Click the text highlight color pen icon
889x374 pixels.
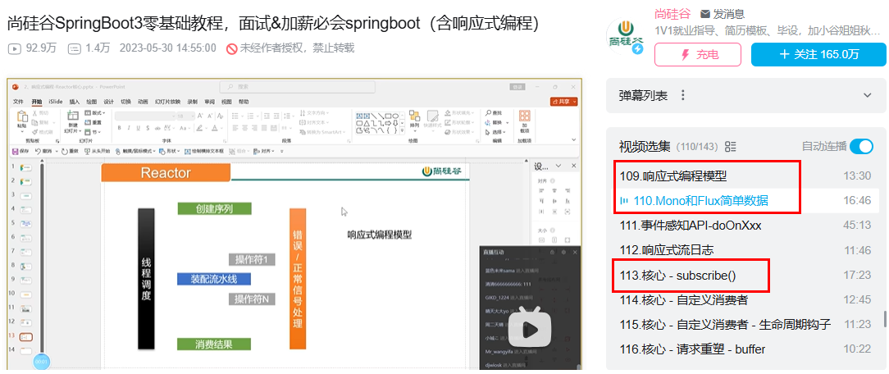199,128
